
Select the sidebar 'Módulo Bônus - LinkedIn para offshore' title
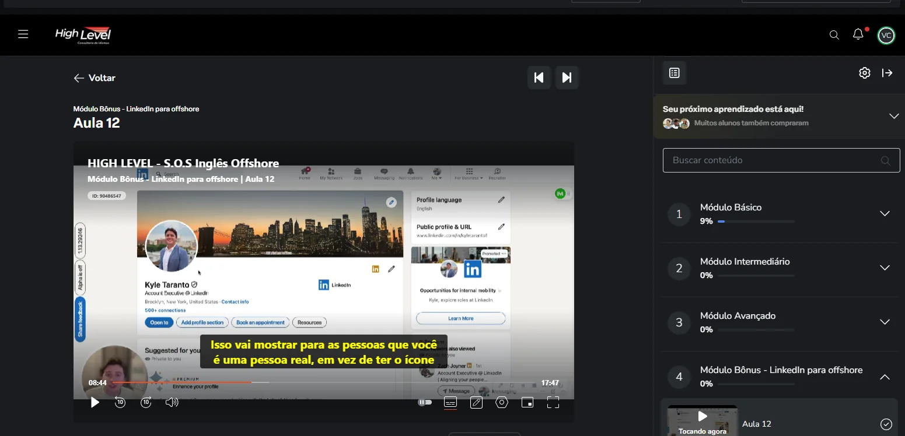781,370
